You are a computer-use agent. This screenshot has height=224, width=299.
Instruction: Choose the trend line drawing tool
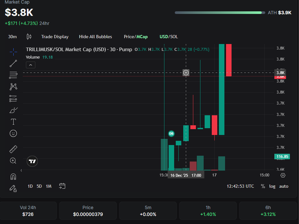pyautogui.click(x=13, y=63)
